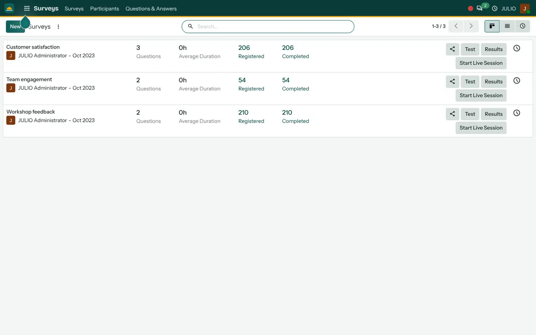Test the Customer satisfaction survey
The image size is (536, 335).
[x=470, y=49]
